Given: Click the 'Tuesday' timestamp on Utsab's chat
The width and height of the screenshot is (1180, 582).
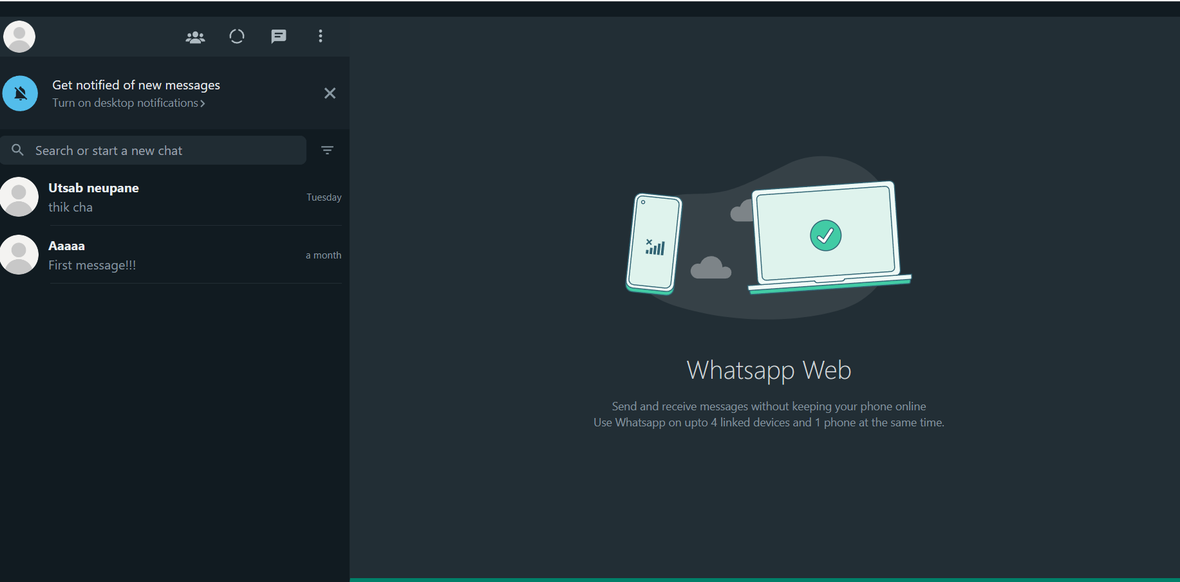Looking at the screenshot, I should point(324,197).
